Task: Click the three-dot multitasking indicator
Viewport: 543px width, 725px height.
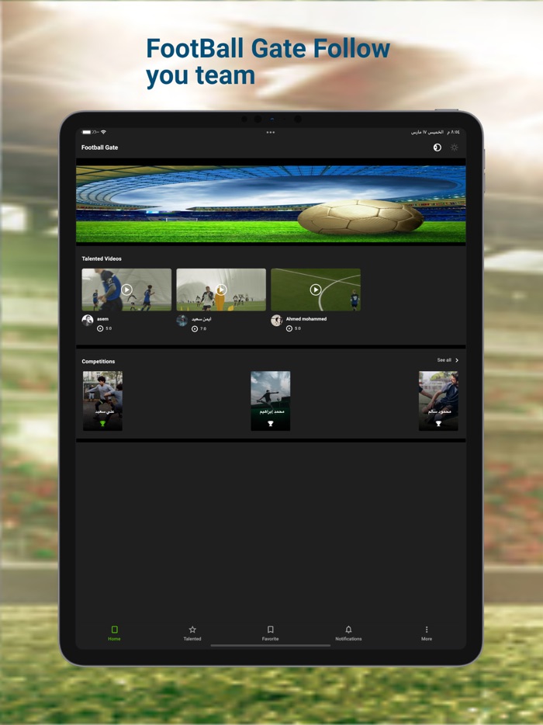Action: [x=271, y=132]
